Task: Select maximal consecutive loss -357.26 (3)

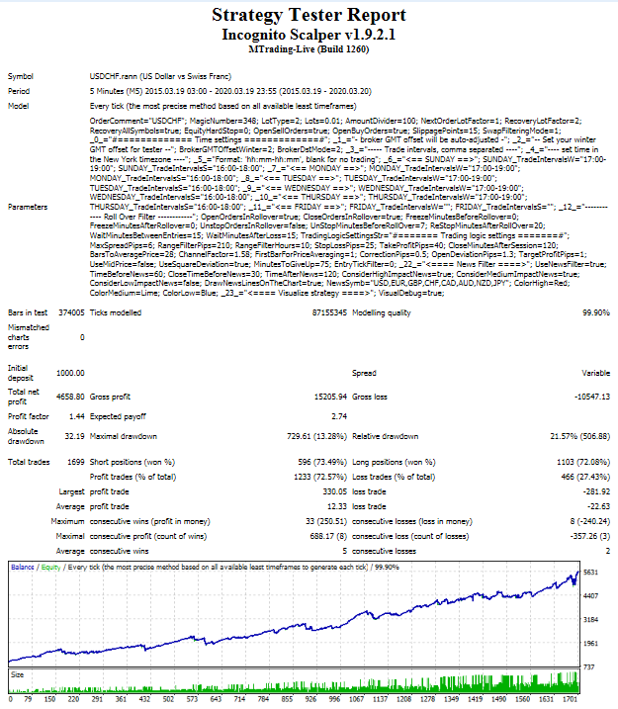Action: [x=590, y=536]
